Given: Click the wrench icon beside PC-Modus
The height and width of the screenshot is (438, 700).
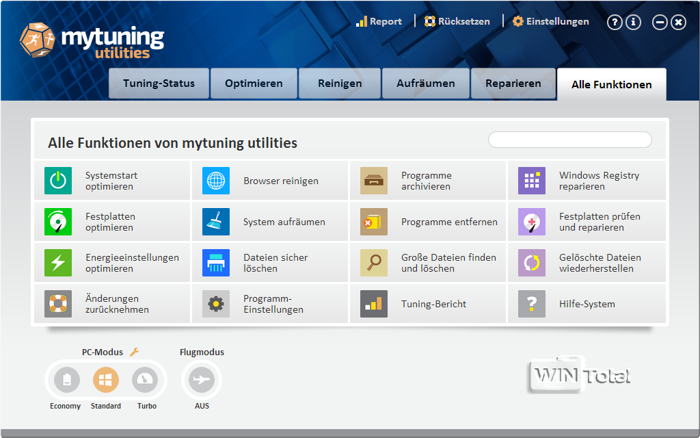Looking at the screenshot, I should (x=135, y=352).
